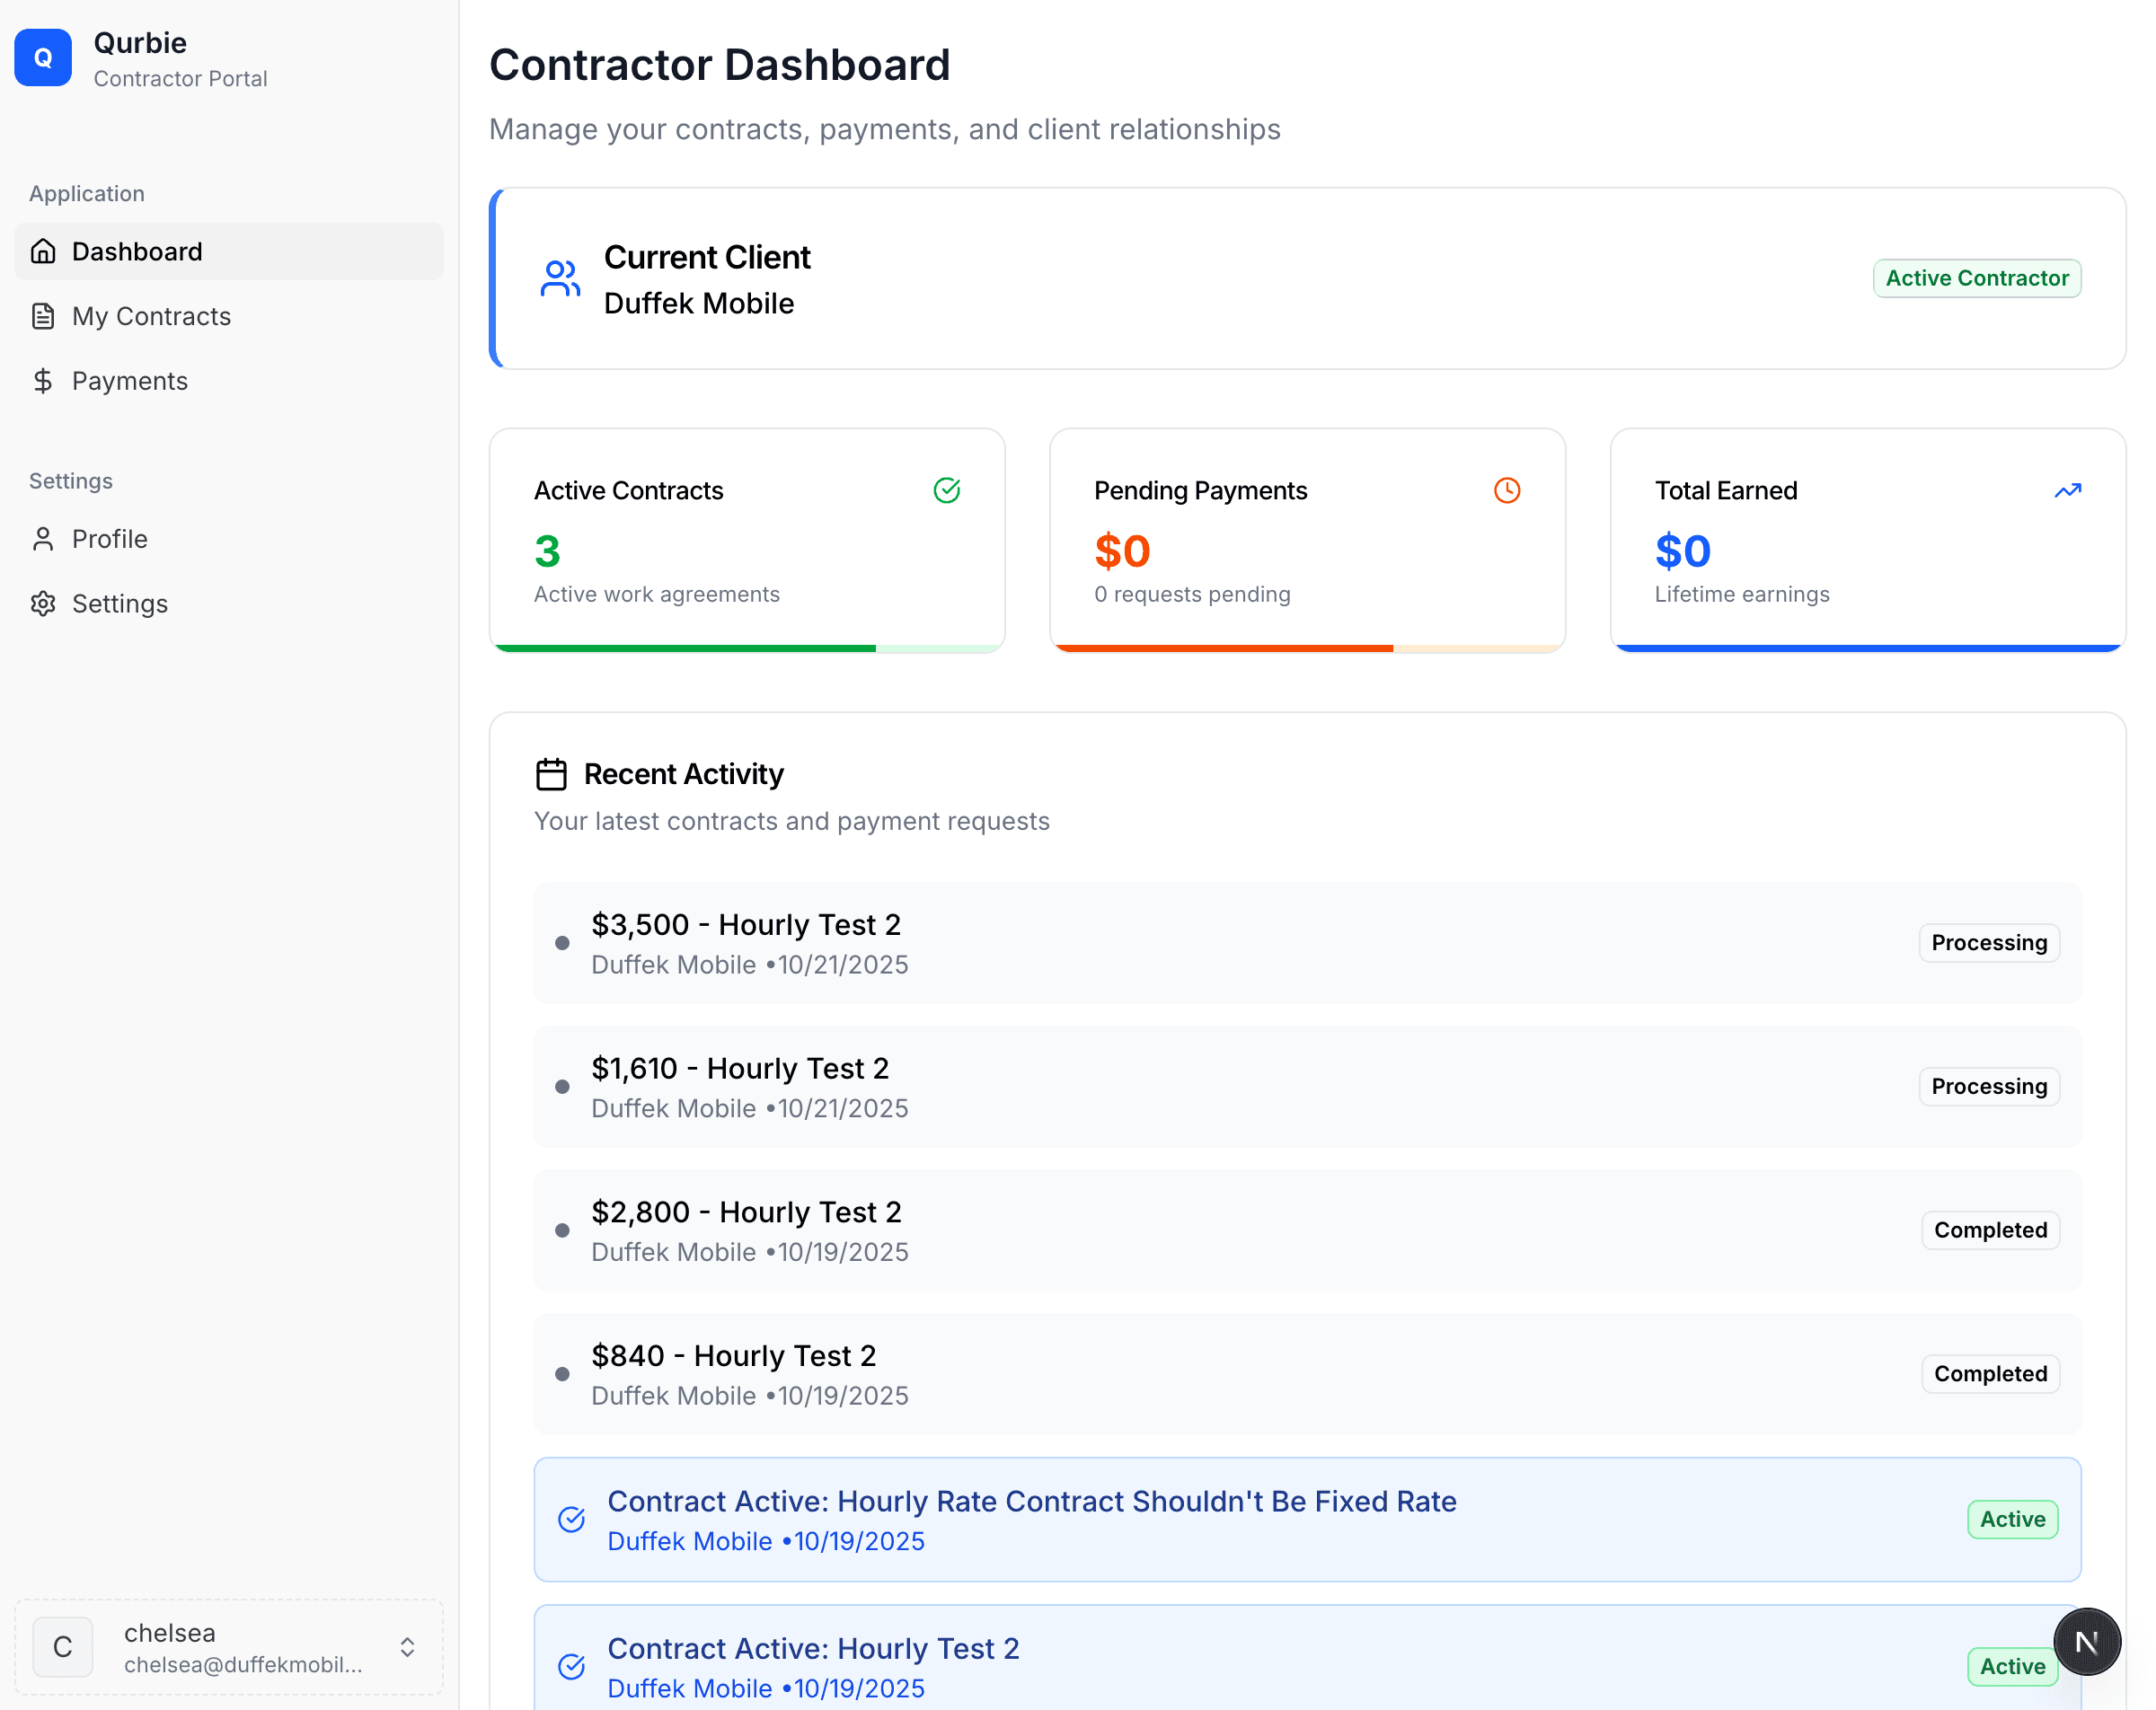2156x1710 pixels.
Task: Click Processing badge on $1,610 entry
Action: tap(1989, 1087)
